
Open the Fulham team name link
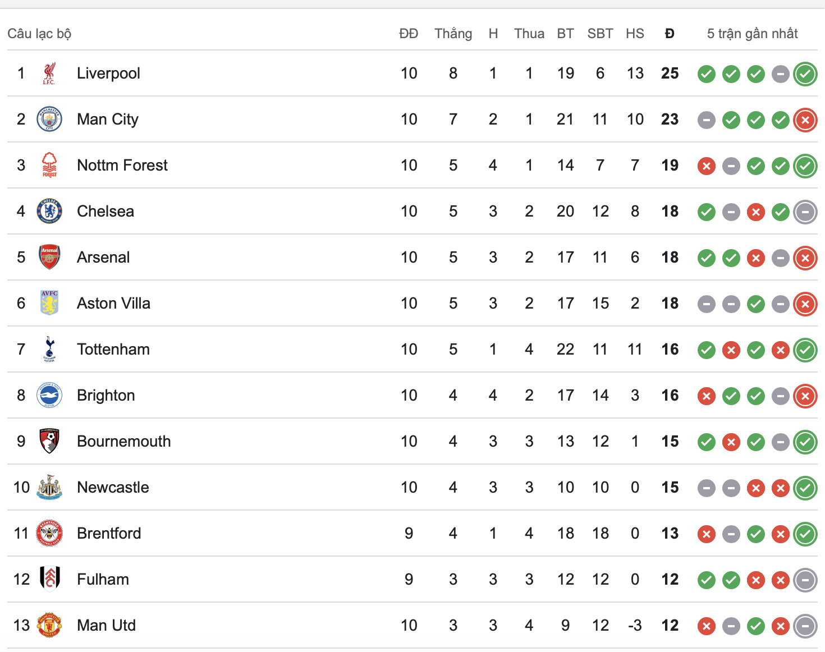point(103,580)
